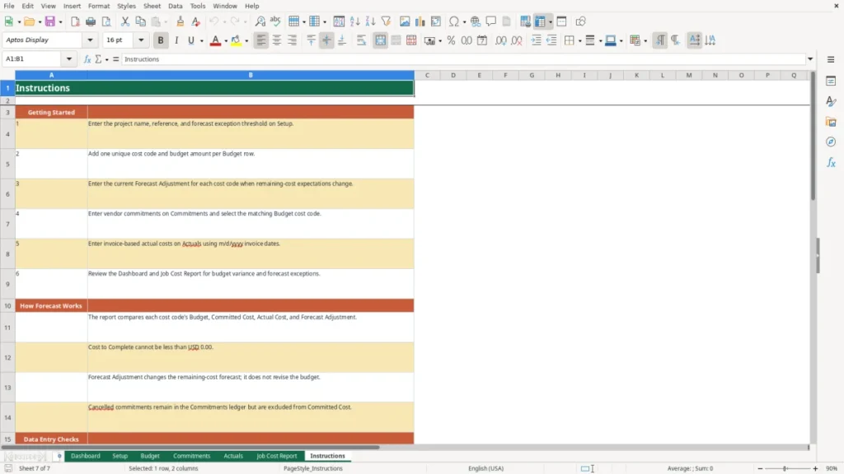Sort descending Z to A
Screen dimensions: 844x474
[x=370, y=21]
